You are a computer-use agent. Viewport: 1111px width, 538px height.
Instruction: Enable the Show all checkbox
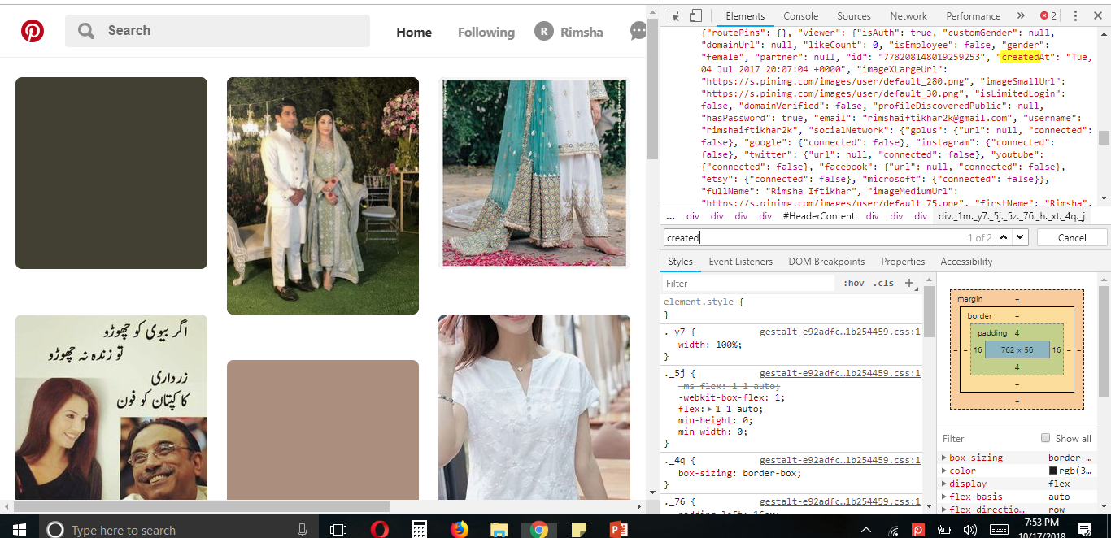1046,438
